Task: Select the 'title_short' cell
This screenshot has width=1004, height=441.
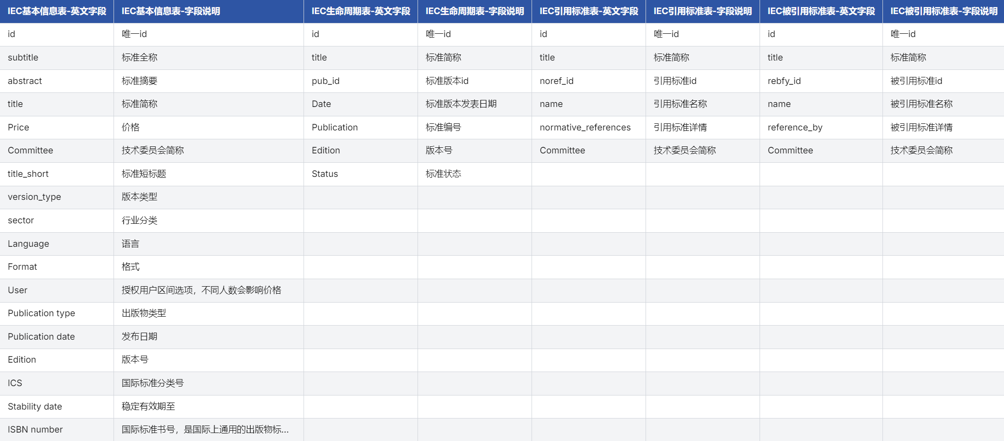Action: click(x=57, y=174)
